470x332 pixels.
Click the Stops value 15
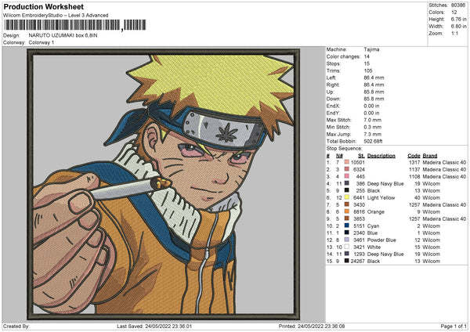pyautogui.click(x=367, y=63)
